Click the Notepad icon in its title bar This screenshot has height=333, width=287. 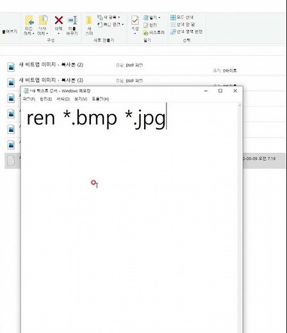click(x=26, y=91)
